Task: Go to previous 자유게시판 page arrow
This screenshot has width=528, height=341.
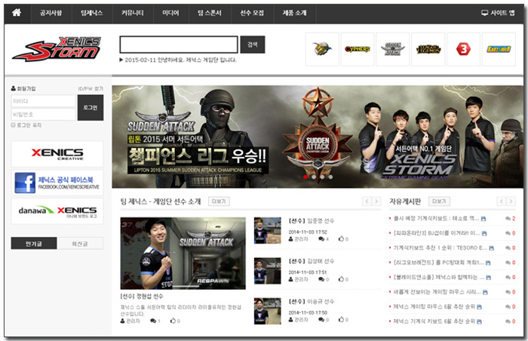Action: tap(502, 201)
